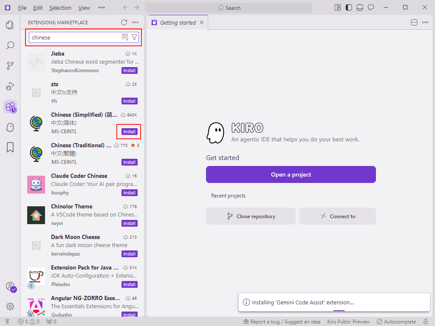Image resolution: width=435 pixels, height=326 pixels.
Task: Install Chinese (Simplified) language pack
Action: tap(130, 132)
